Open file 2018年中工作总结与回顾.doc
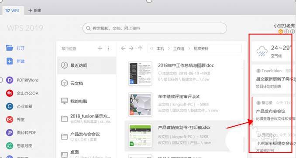The image size is (296, 158). [x=186, y=65]
